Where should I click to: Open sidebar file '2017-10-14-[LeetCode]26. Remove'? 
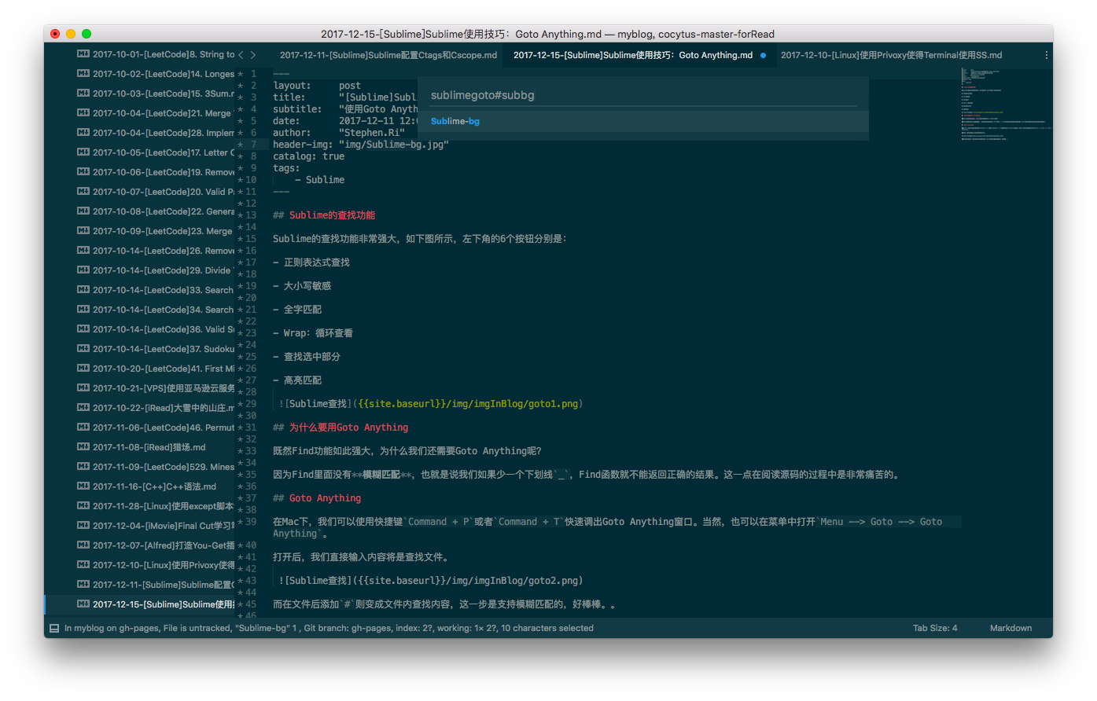(163, 251)
